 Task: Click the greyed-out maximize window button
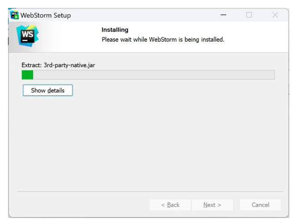(249, 15)
